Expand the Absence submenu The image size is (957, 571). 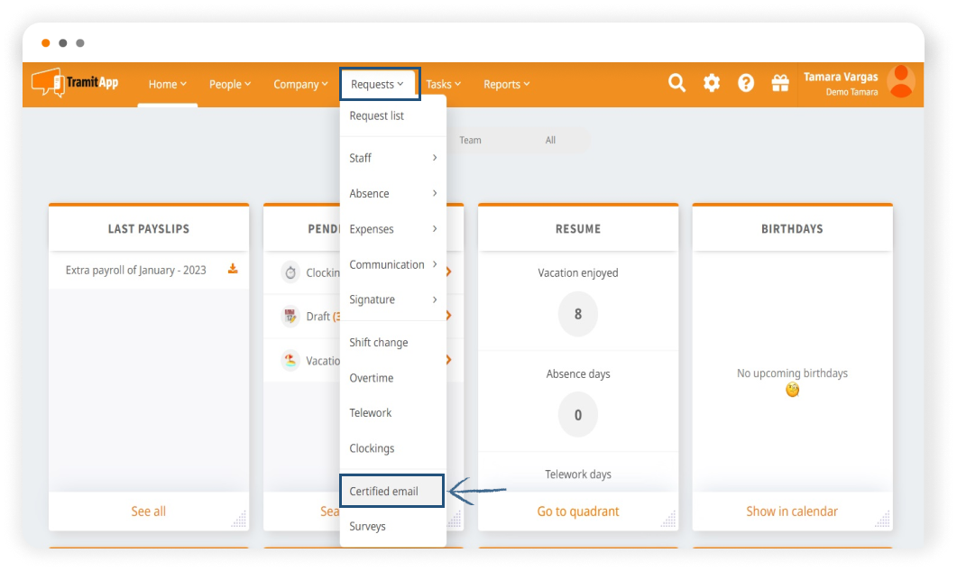pyautogui.click(x=392, y=193)
